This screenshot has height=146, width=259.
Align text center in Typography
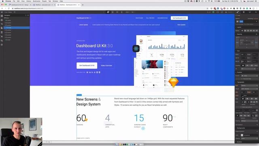coord(247,99)
